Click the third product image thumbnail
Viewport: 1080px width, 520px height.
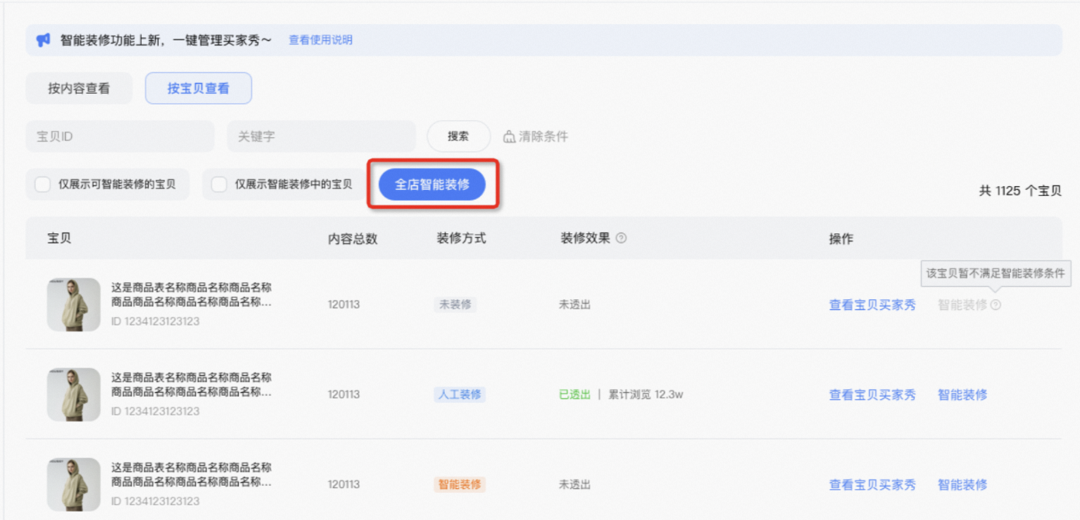coord(73,484)
